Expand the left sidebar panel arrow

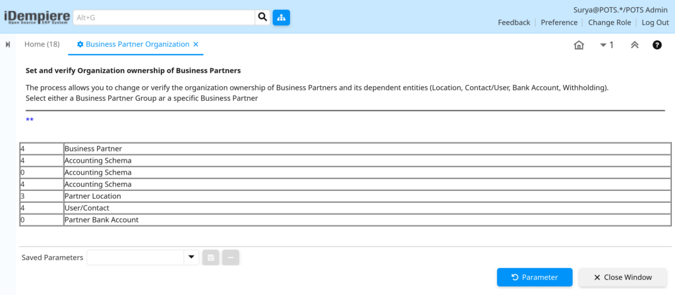(8, 44)
